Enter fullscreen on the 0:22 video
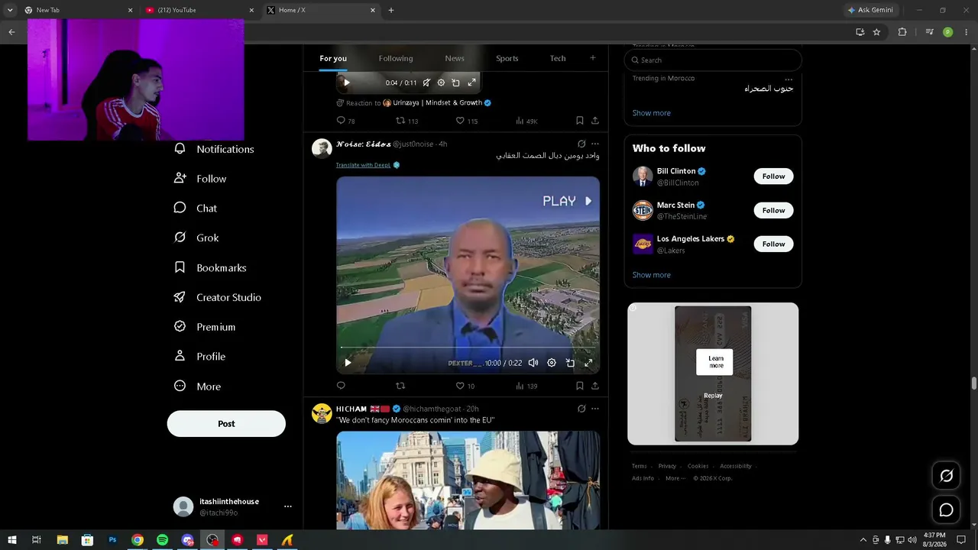Viewport: 978px width, 550px height. pyautogui.click(x=588, y=363)
